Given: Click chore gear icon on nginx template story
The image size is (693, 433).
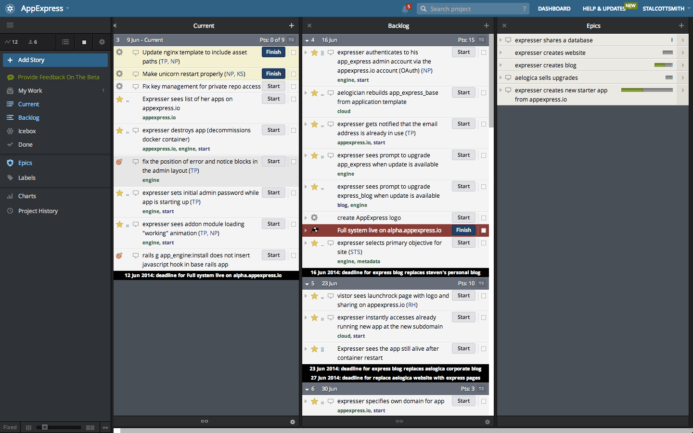Looking at the screenshot, I should [119, 52].
